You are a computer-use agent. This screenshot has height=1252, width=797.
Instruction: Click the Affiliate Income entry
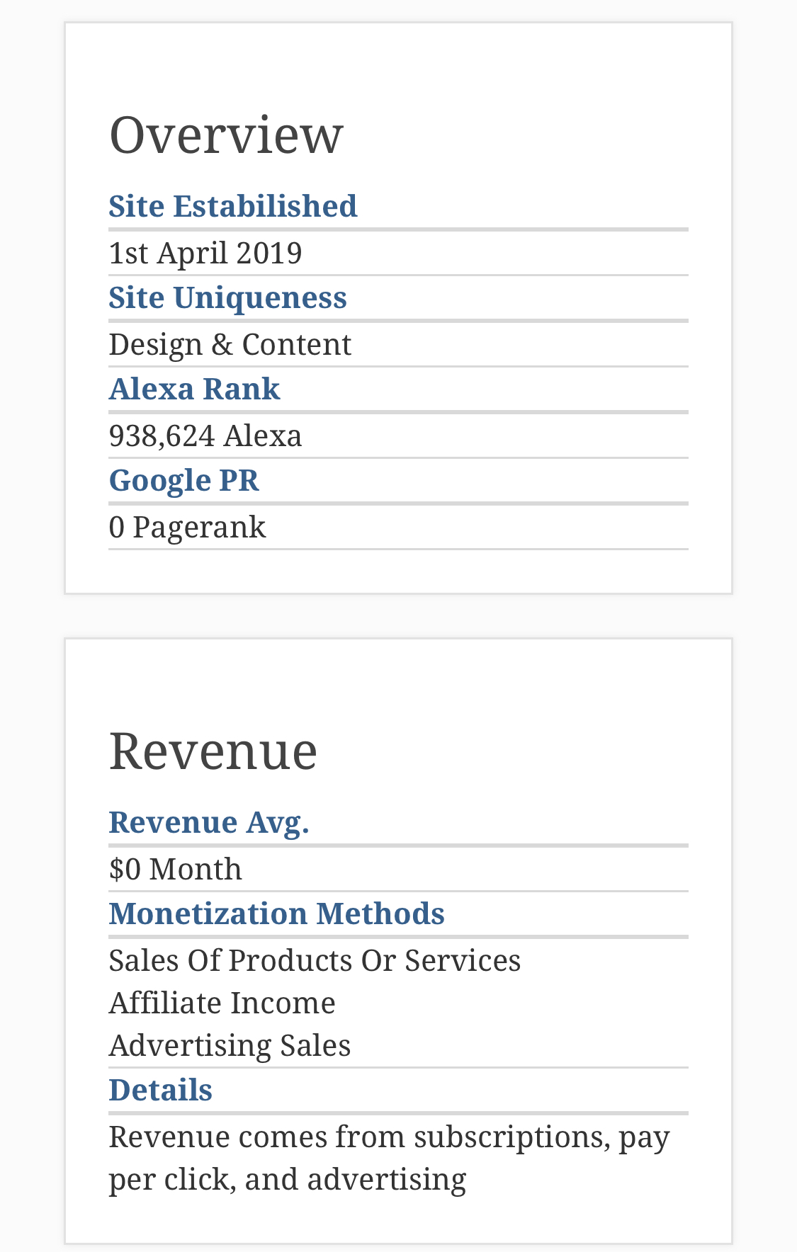[222, 1003]
